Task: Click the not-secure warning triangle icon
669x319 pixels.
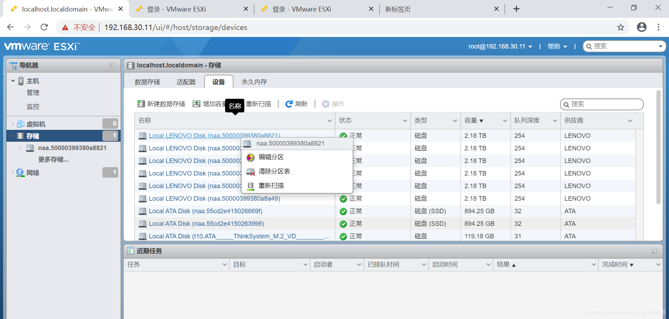Action: (65, 27)
